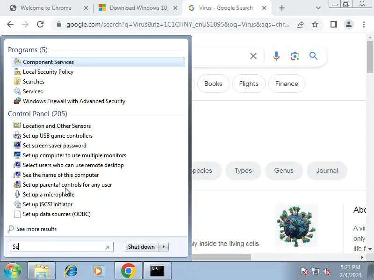Bookmark this page with the star icon
The image size is (374, 280).
[x=315, y=24]
